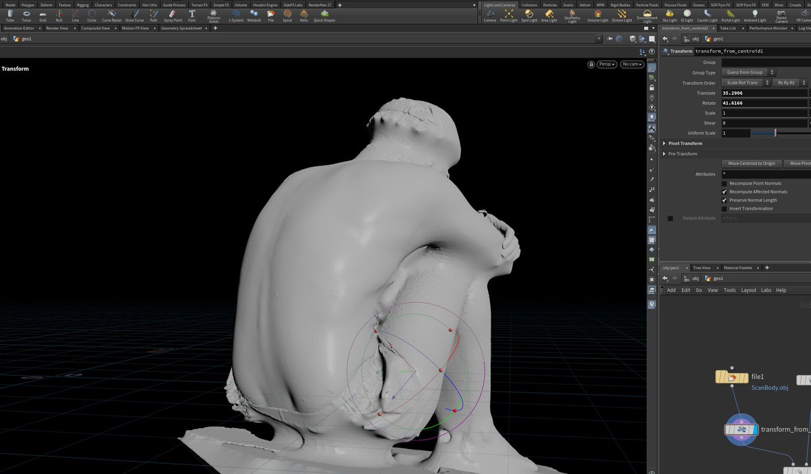Select the Spray Paint tool
This screenshot has height=474, width=811.
172,15
